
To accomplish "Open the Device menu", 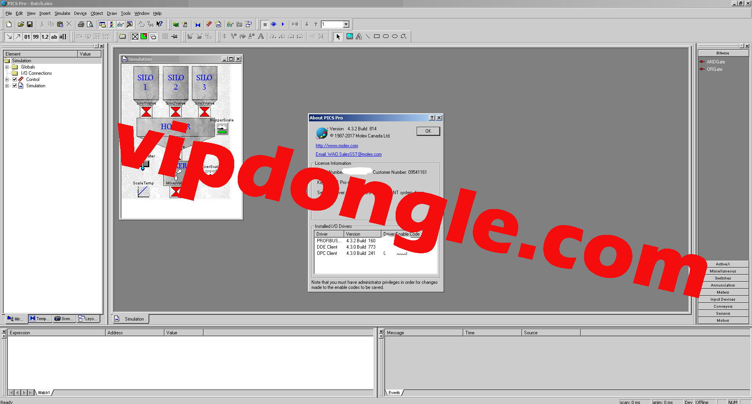I will 80,13.
